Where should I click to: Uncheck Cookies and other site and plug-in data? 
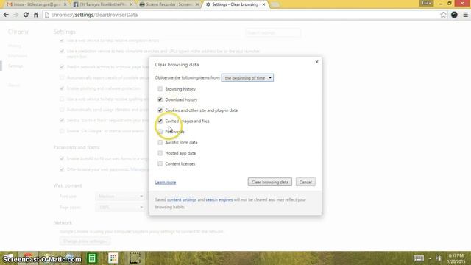160,110
